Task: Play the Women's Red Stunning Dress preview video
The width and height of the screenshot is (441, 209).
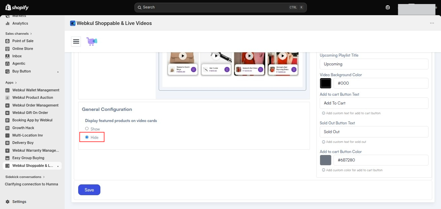Action: [283, 56]
